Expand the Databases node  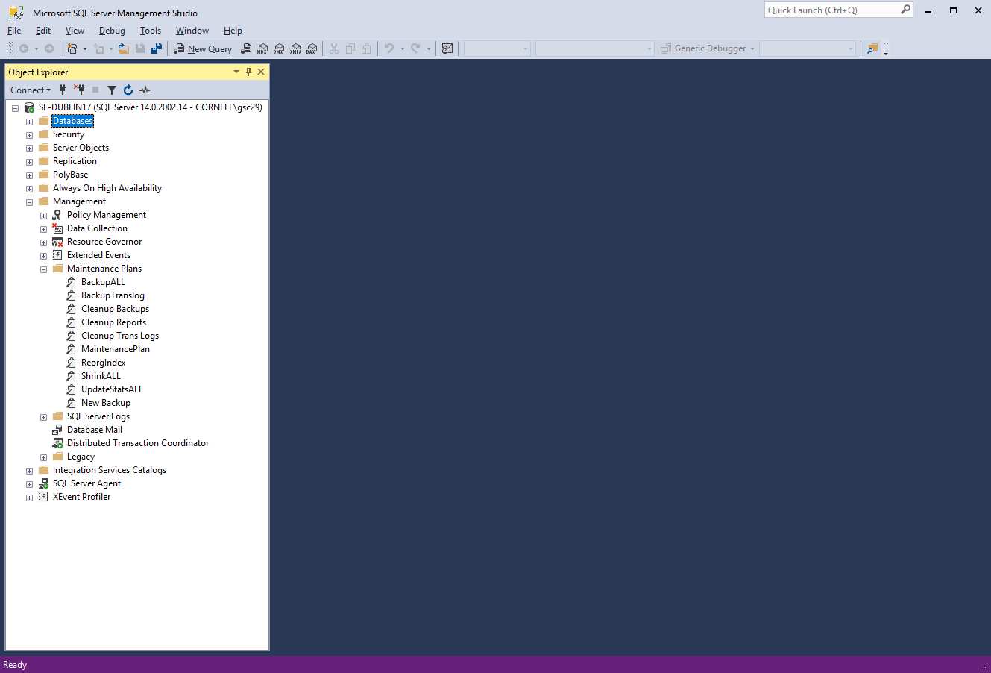pyautogui.click(x=29, y=121)
